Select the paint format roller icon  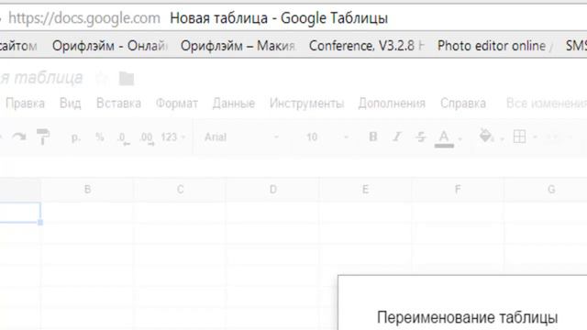point(43,137)
